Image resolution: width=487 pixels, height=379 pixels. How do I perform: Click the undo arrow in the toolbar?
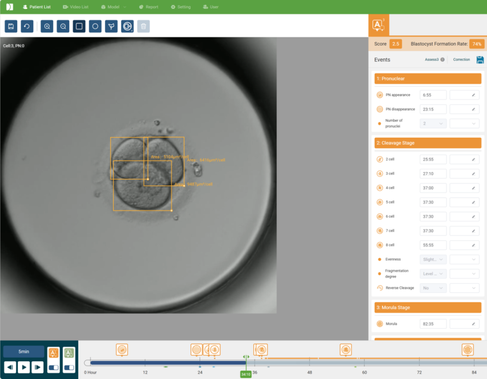click(27, 27)
